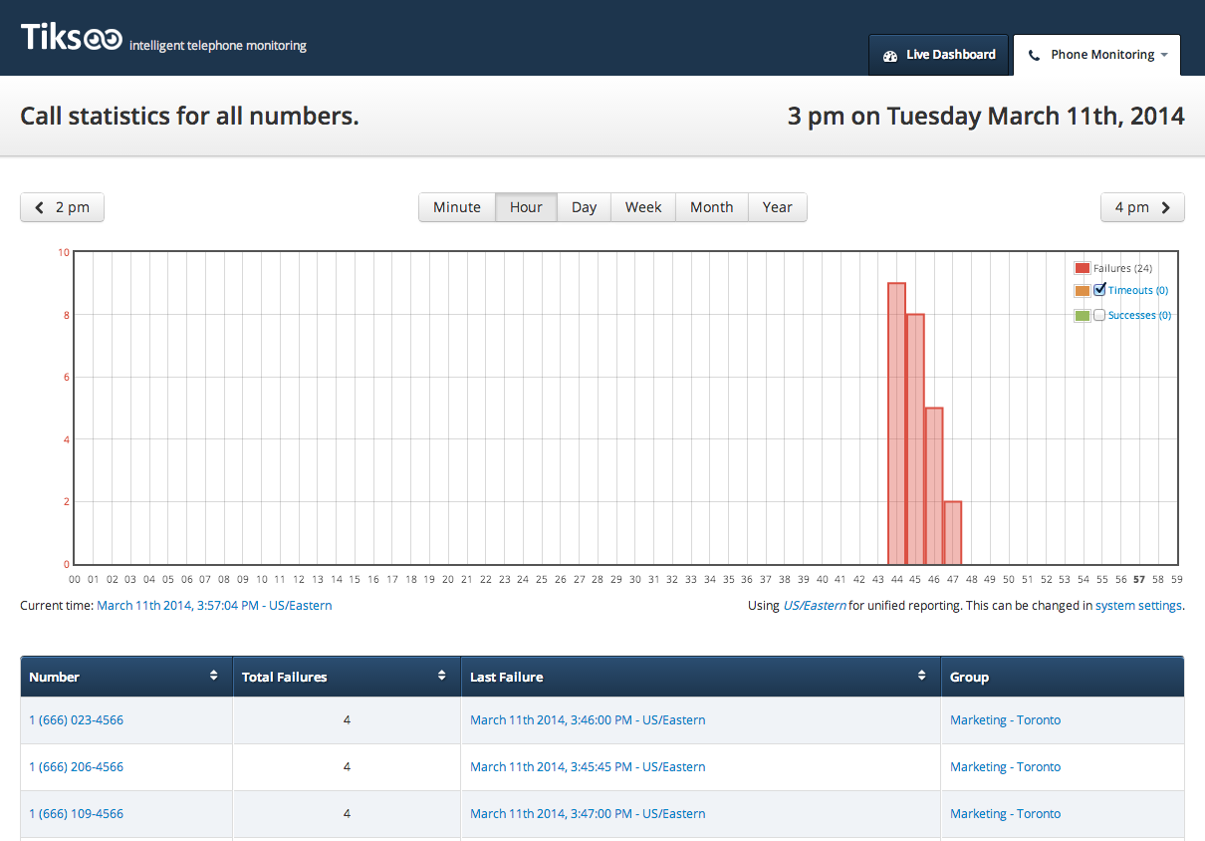Open the Phone Monitoring dropdown caret
Image resolution: width=1205 pixels, height=841 pixels.
1164,55
